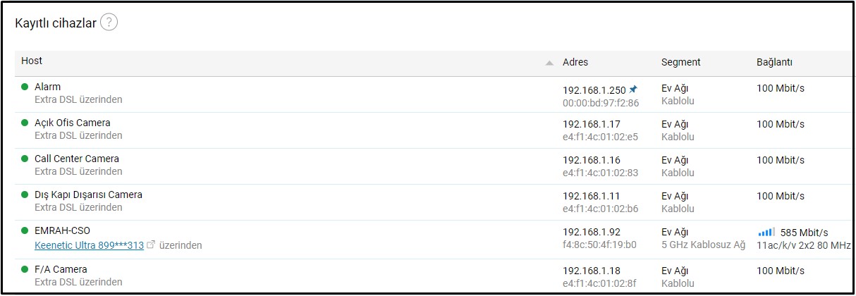Sort by the Segment column header
The image size is (856, 296).
click(x=680, y=62)
